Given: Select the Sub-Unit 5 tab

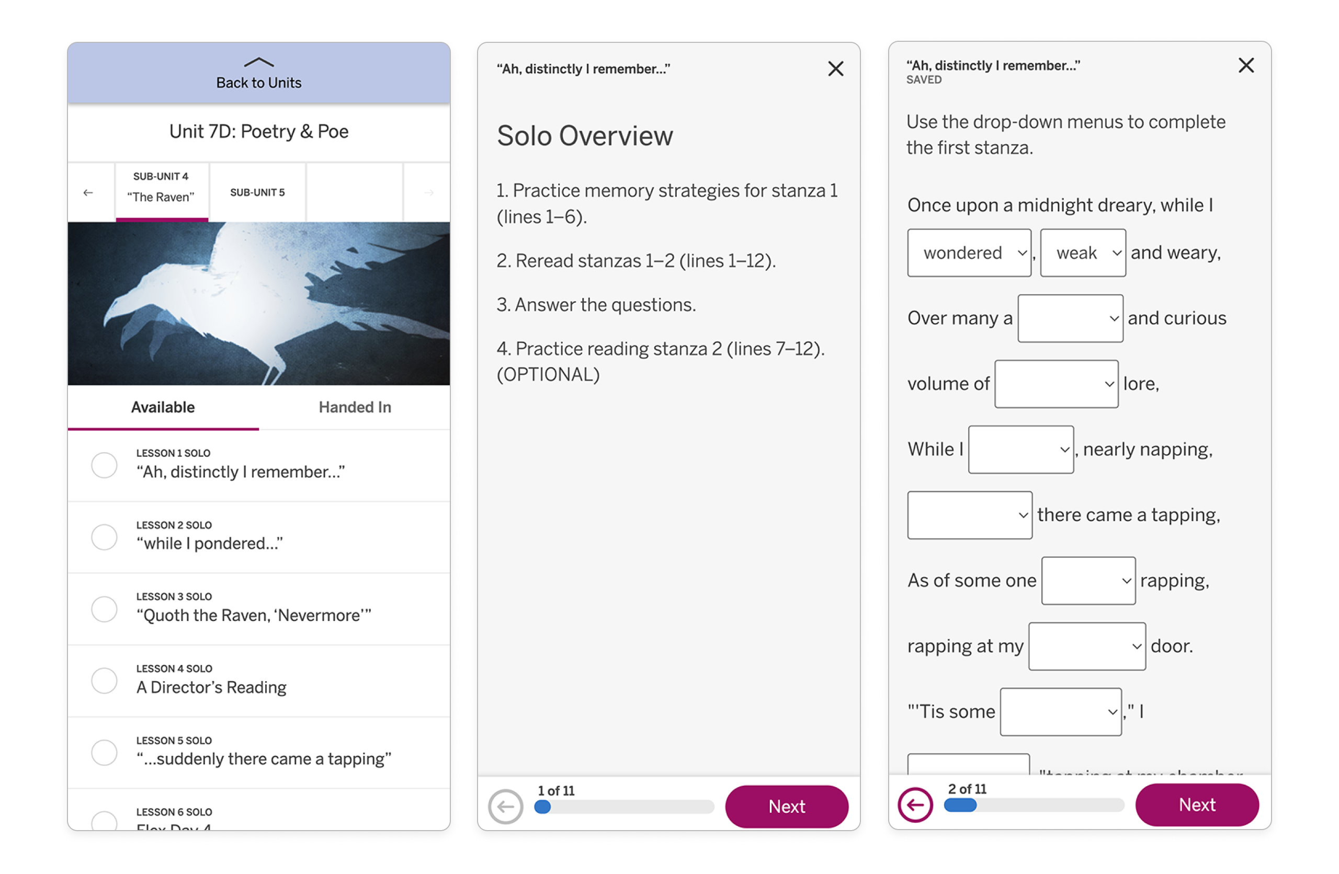Looking at the screenshot, I should 257,192.
